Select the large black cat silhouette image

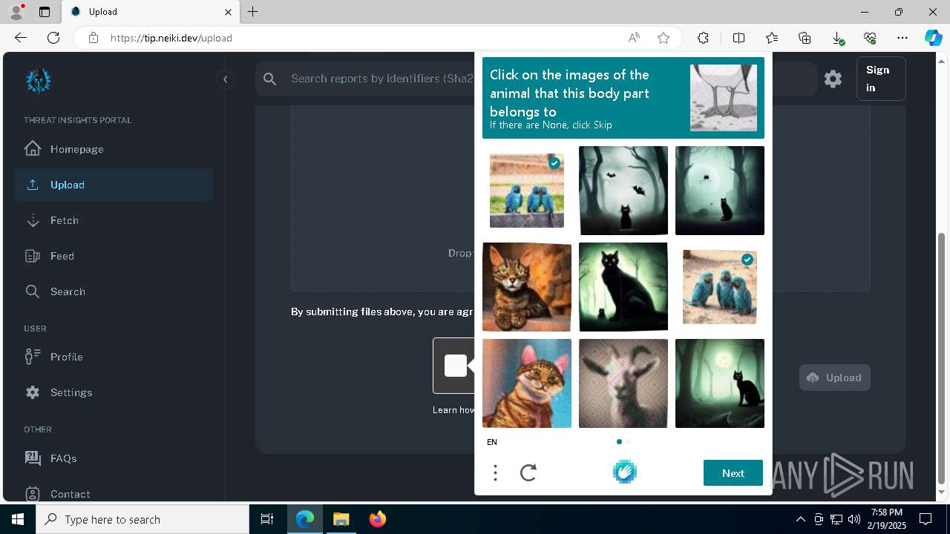[x=623, y=287]
